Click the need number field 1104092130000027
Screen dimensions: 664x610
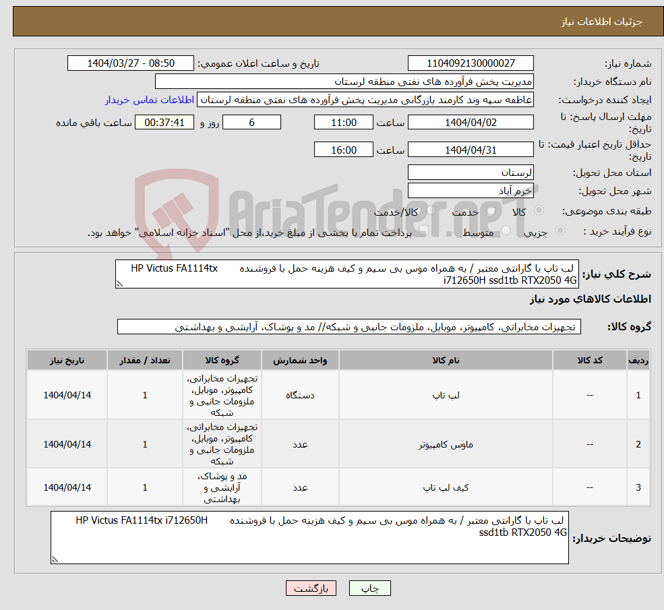[470, 63]
